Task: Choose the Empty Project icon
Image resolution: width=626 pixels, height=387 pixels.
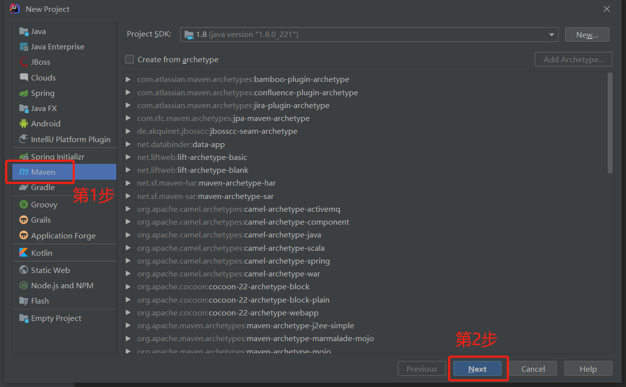Action: 24,318
